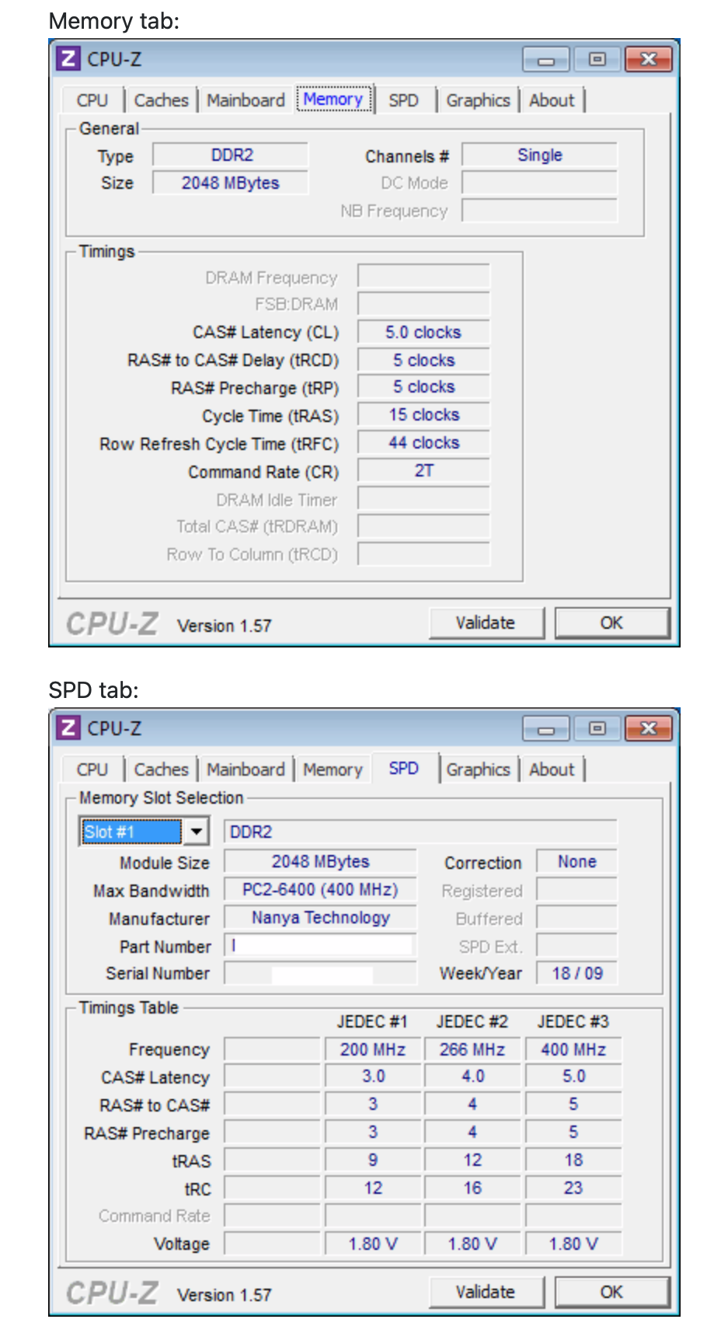Click JEDEC #2 tRC value 16
The width and height of the screenshot is (721, 1340).
pos(472,1188)
